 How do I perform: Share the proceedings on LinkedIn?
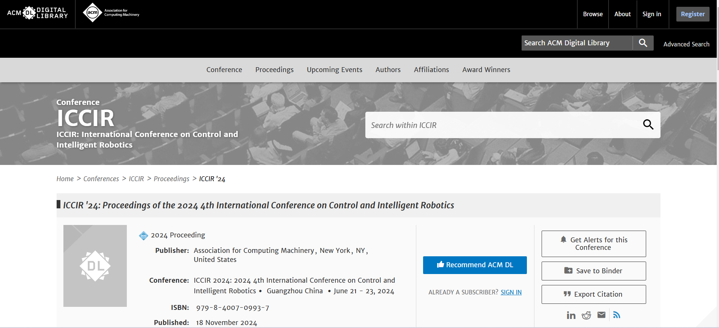(571, 315)
